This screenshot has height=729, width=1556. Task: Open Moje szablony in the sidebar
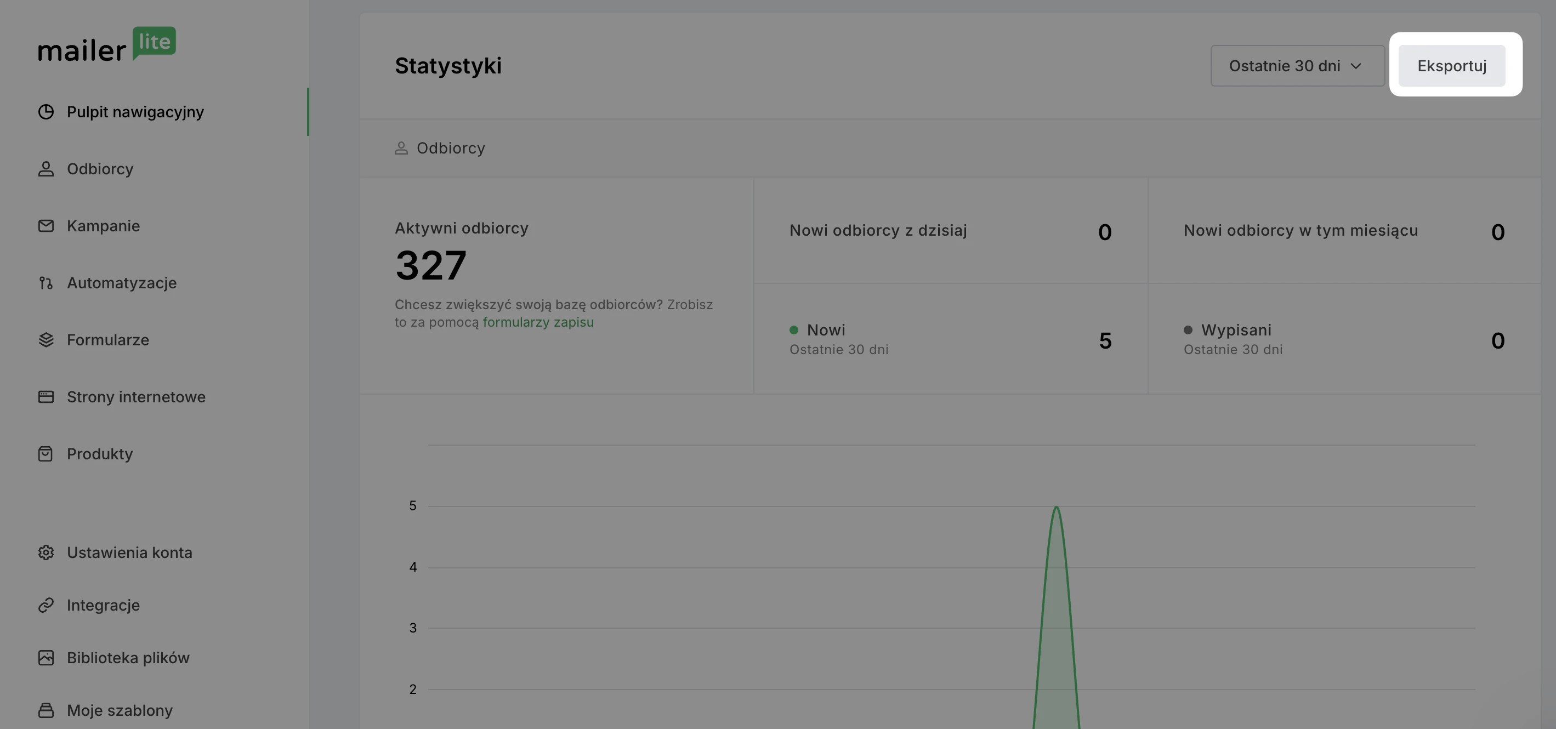[120, 710]
